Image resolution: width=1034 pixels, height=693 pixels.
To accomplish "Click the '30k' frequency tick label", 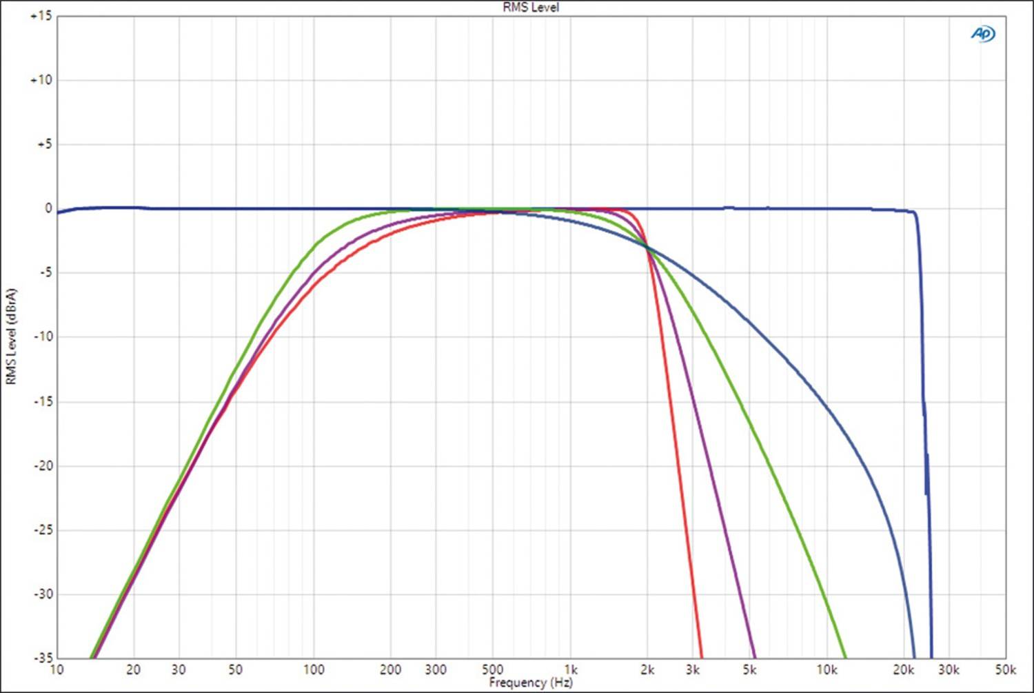I will 949,670.
